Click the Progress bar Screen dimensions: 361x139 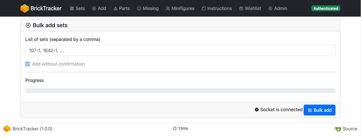pos(180,91)
